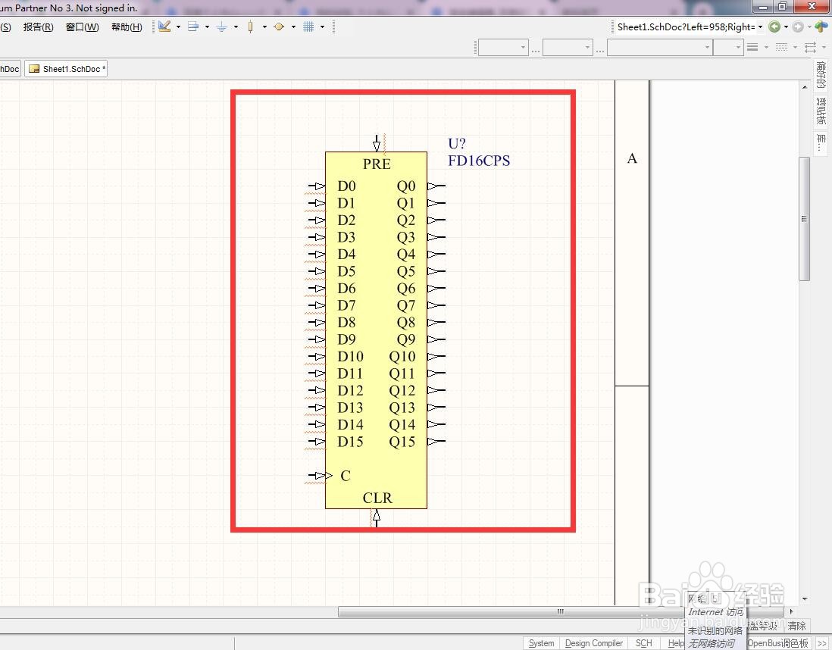Image resolution: width=832 pixels, height=650 pixels.
Task: Open the SCH panel button
Action: [643, 643]
